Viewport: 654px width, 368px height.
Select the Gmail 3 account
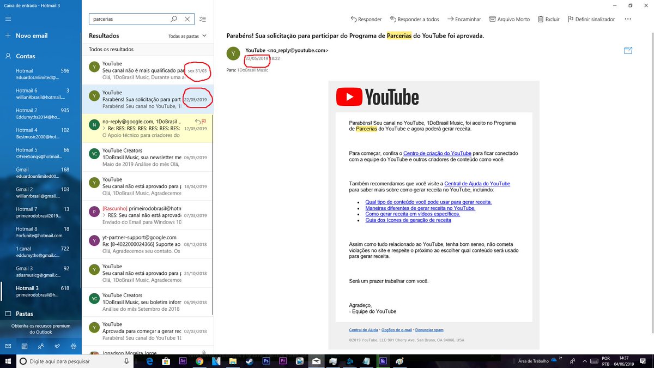41,272
